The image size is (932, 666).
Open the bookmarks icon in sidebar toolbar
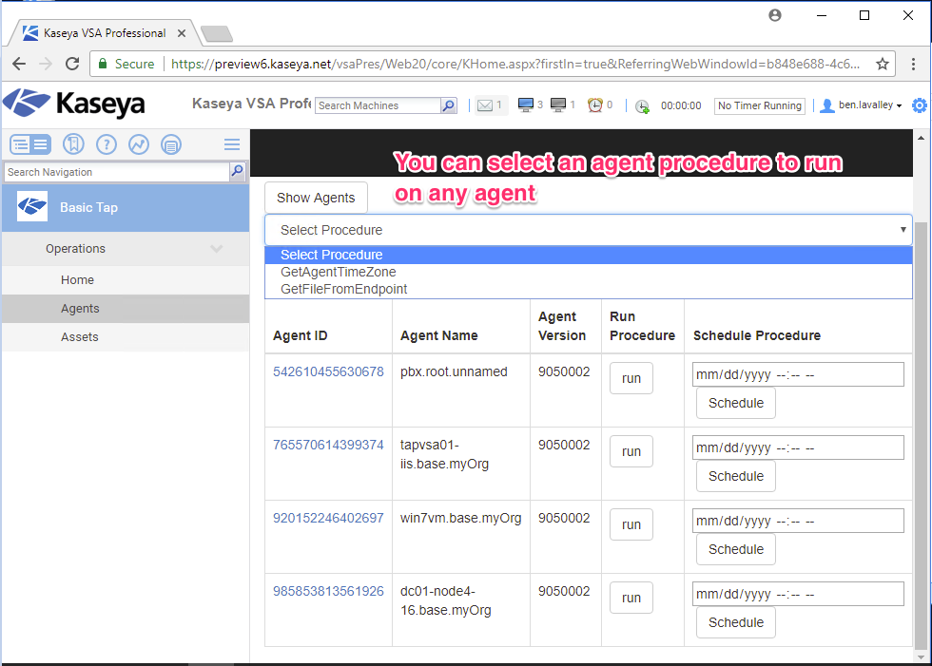click(74, 144)
